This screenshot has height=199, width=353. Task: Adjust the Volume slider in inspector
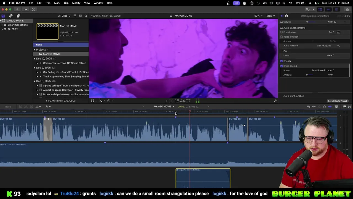[x=307, y=22]
